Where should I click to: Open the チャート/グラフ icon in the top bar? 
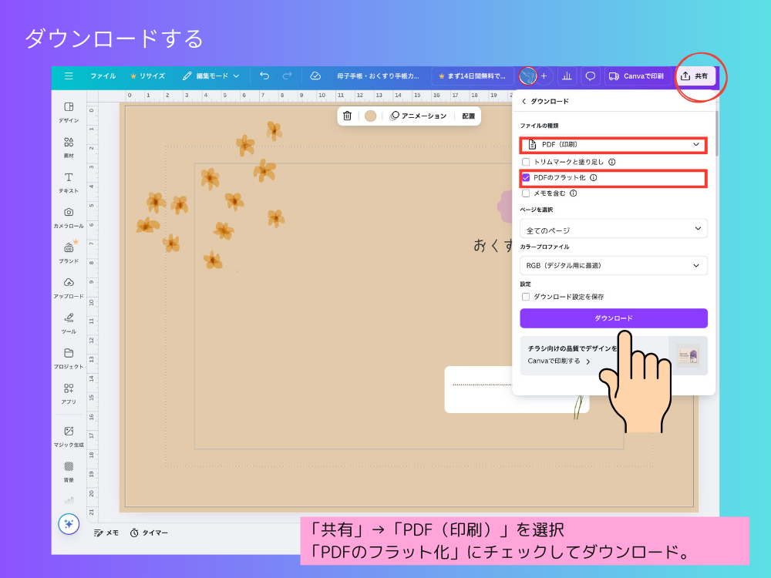(x=567, y=76)
